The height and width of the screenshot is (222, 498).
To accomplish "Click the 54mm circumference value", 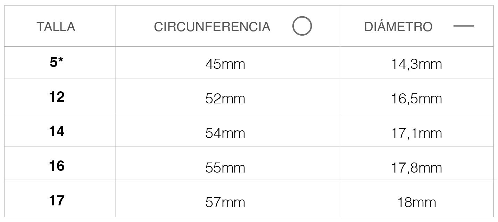I will point(225,133).
